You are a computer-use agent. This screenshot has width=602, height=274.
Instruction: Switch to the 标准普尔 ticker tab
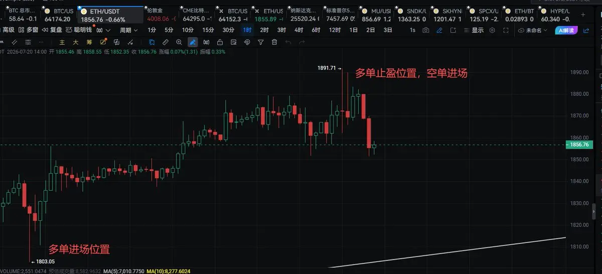(x=340, y=15)
